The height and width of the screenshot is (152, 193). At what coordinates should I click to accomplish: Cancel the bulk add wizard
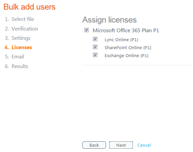click(144, 145)
